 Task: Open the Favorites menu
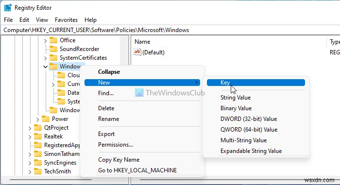tap(66, 20)
